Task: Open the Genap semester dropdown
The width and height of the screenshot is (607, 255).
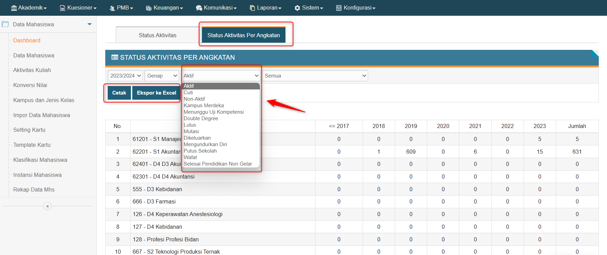Action: [x=162, y=76]
